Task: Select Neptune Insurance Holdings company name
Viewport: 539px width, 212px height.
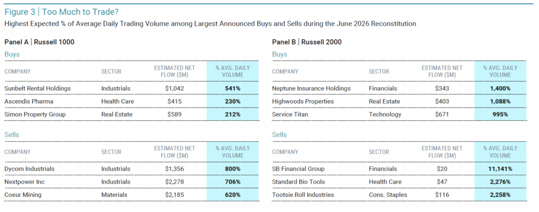Action: click(x=312, y=88)
